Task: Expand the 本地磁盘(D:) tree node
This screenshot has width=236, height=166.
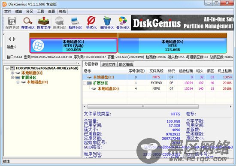Action: 18,82
